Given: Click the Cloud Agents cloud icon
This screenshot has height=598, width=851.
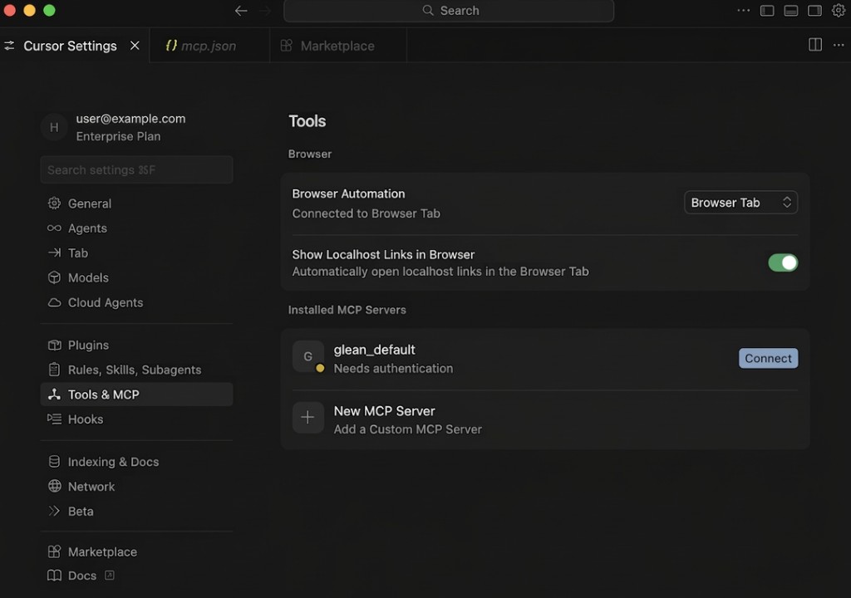Looking at the screenshot, I should click(x=54, y=302).
